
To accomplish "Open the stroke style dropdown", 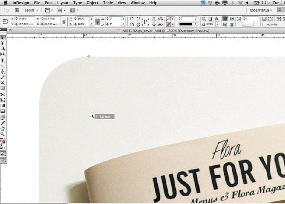I will tap(188, 24).
